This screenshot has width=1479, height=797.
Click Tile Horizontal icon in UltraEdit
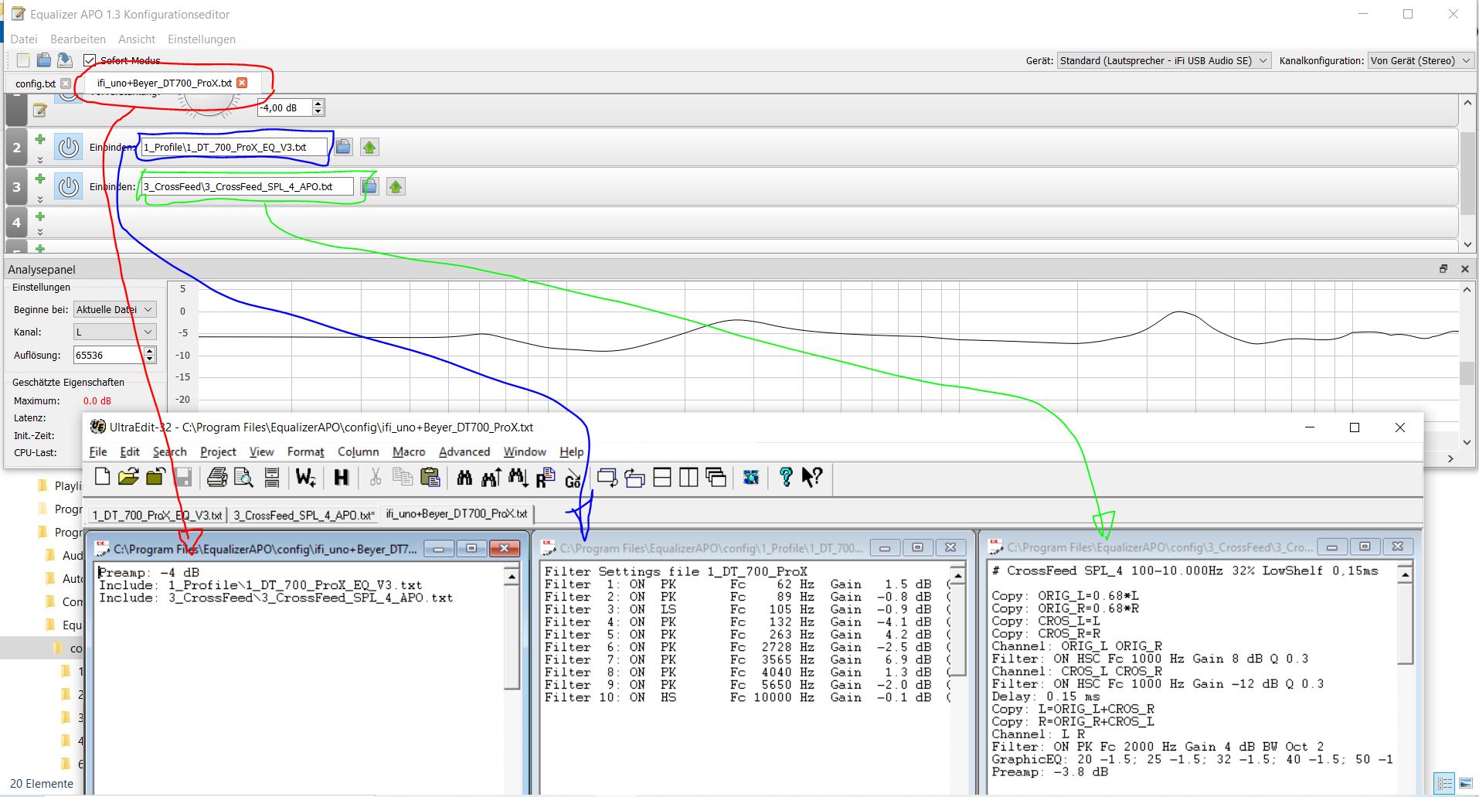662,477
